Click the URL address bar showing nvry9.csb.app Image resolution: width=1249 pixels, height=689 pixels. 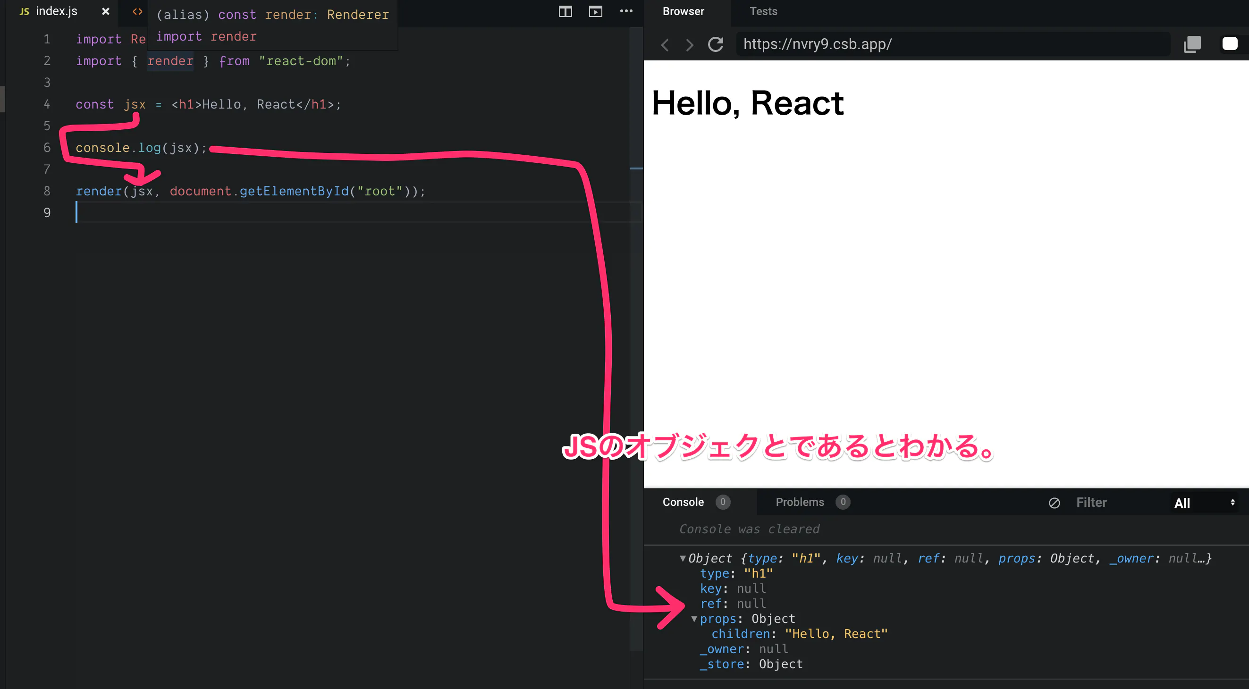(950, 44)
